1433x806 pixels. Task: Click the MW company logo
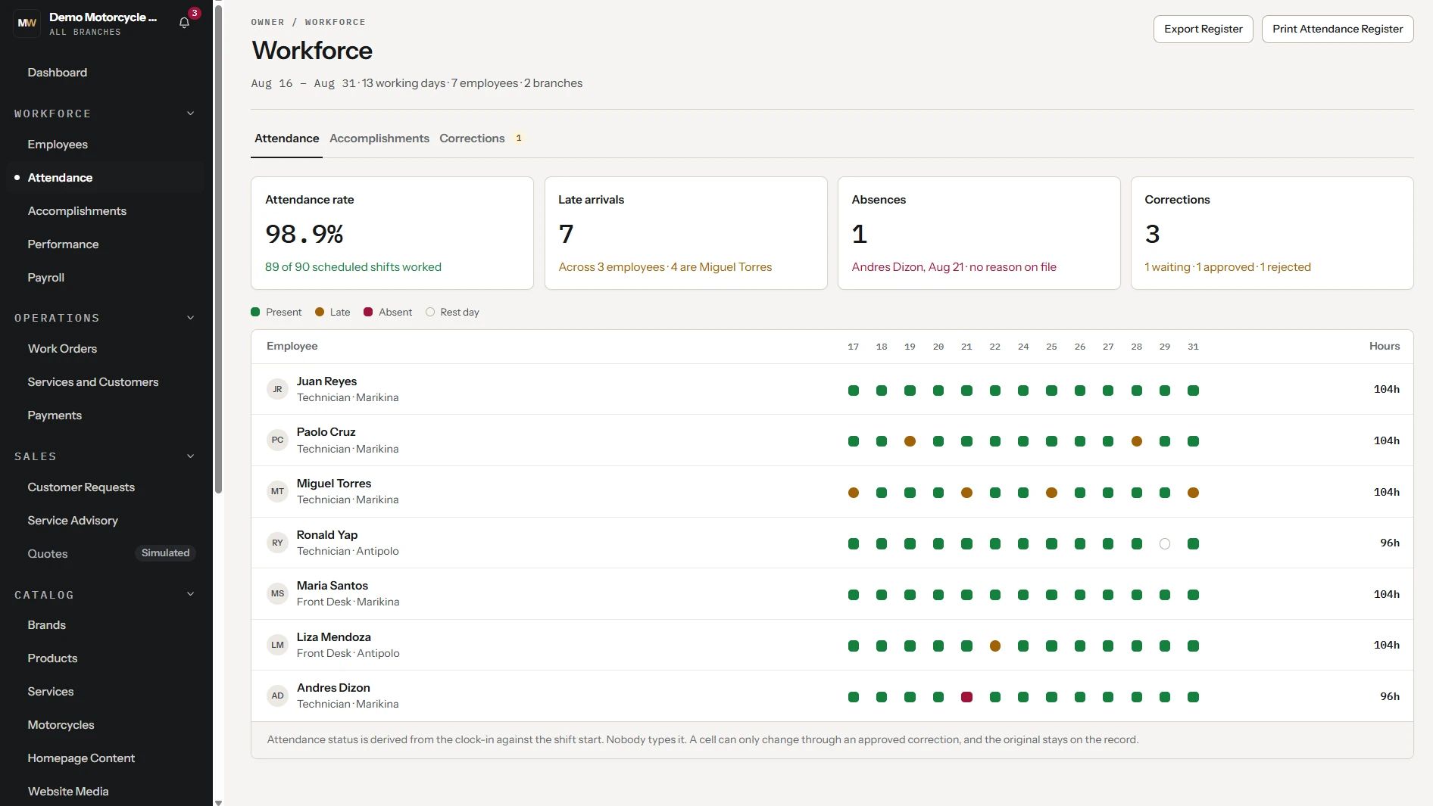coord(27,23)
